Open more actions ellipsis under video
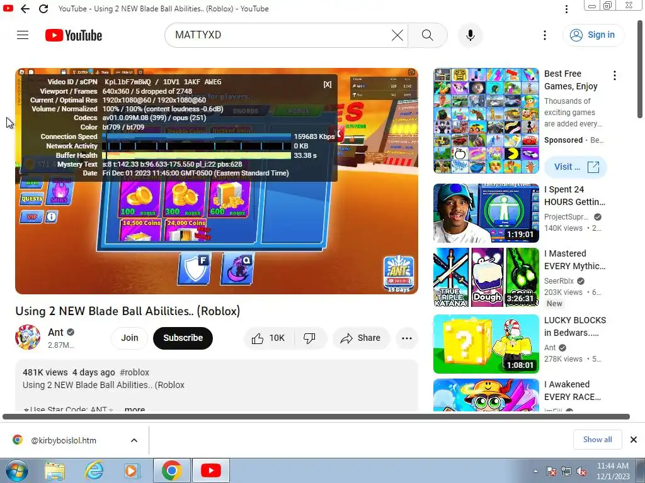 [x=407, y=338]
